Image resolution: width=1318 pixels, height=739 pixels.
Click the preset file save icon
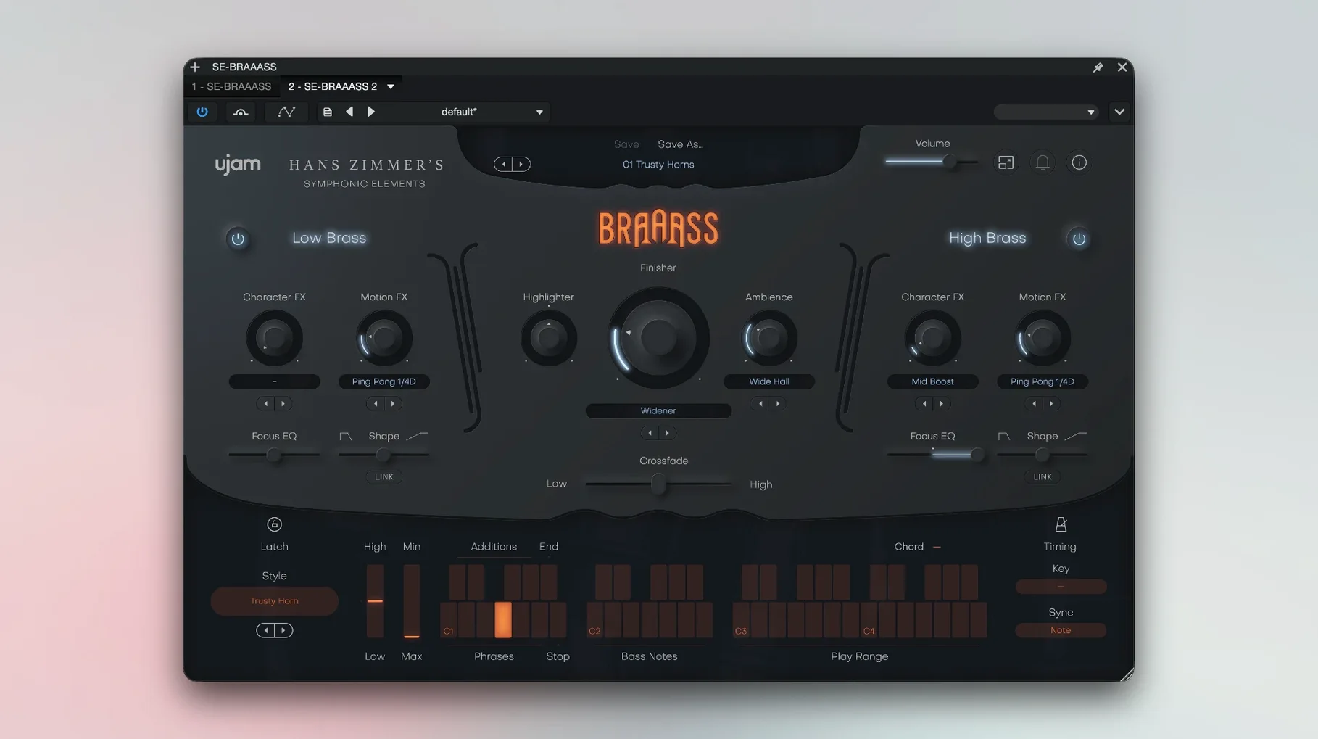328,112
